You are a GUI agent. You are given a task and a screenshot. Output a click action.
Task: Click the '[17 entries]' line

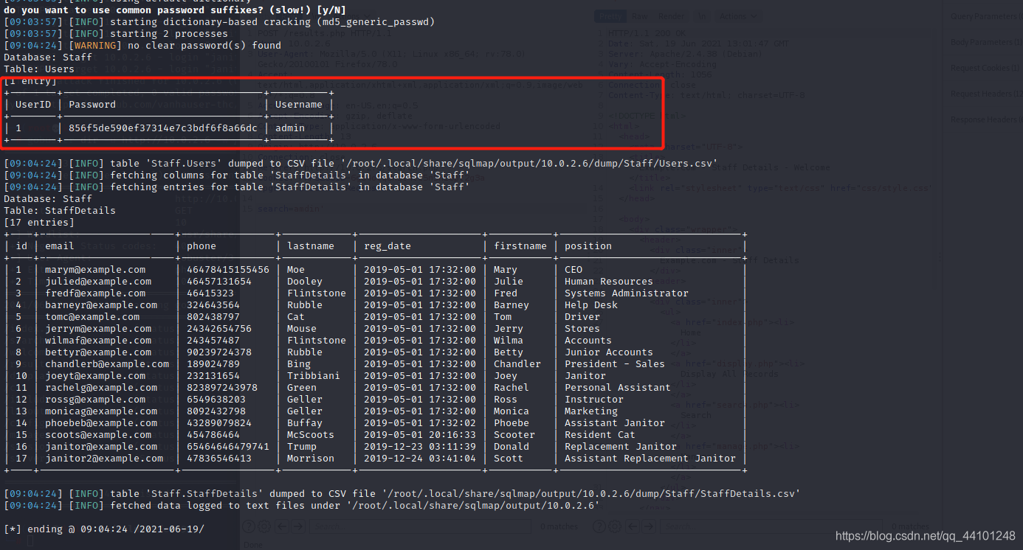point(39,223)
